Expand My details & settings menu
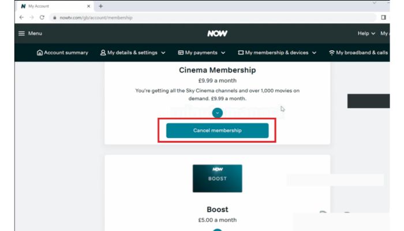 133,53
